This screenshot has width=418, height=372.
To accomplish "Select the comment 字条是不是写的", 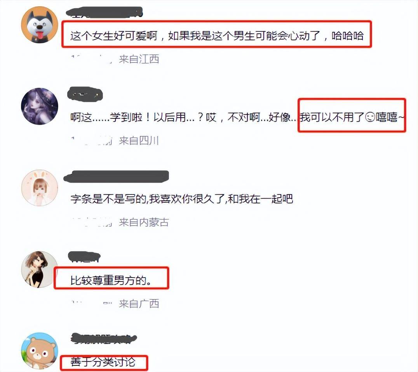I will [x=182, y=199].
